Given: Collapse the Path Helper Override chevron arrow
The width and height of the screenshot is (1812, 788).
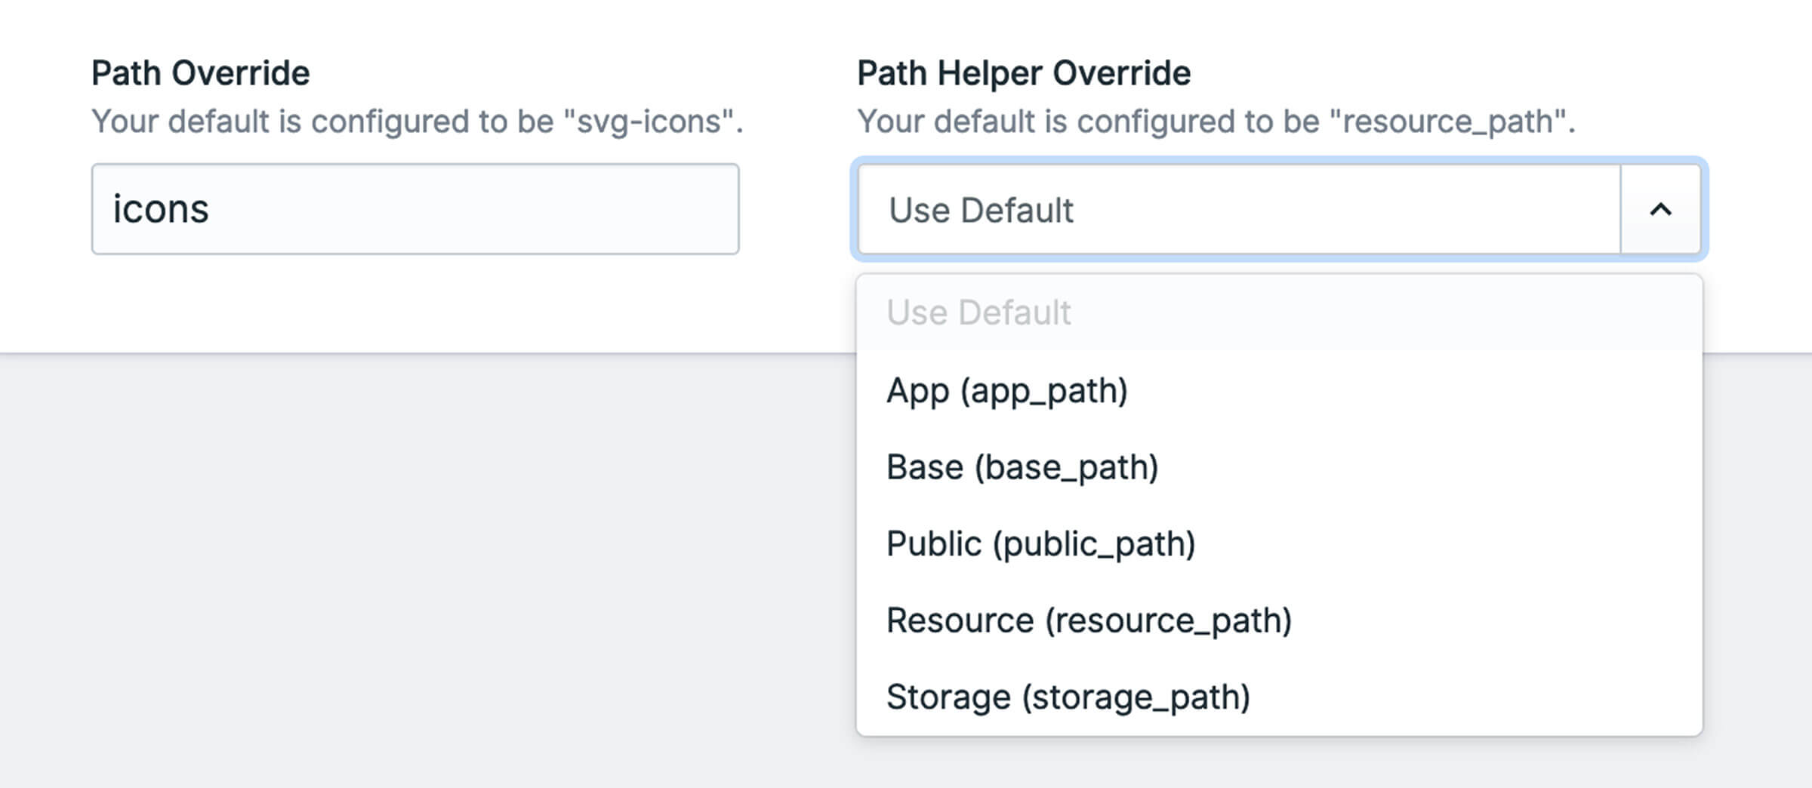Looking at the screenshot, I should click(1660, 210).
